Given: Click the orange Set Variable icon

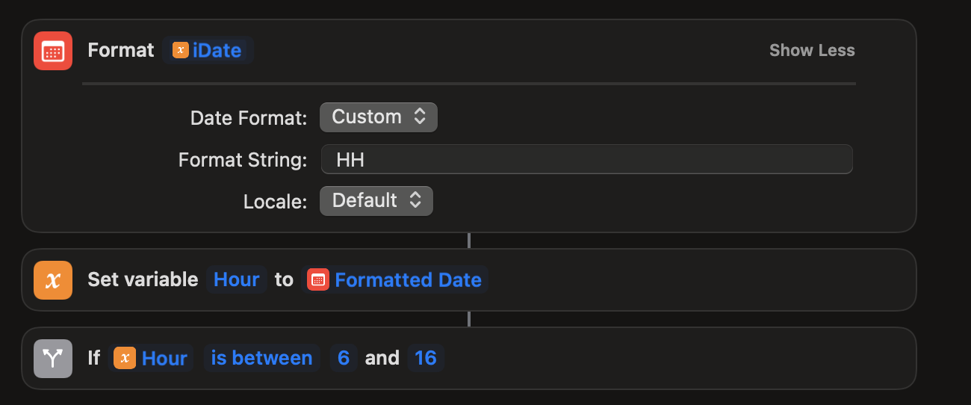Looking at the screenshot, I should tap(53, 279).
